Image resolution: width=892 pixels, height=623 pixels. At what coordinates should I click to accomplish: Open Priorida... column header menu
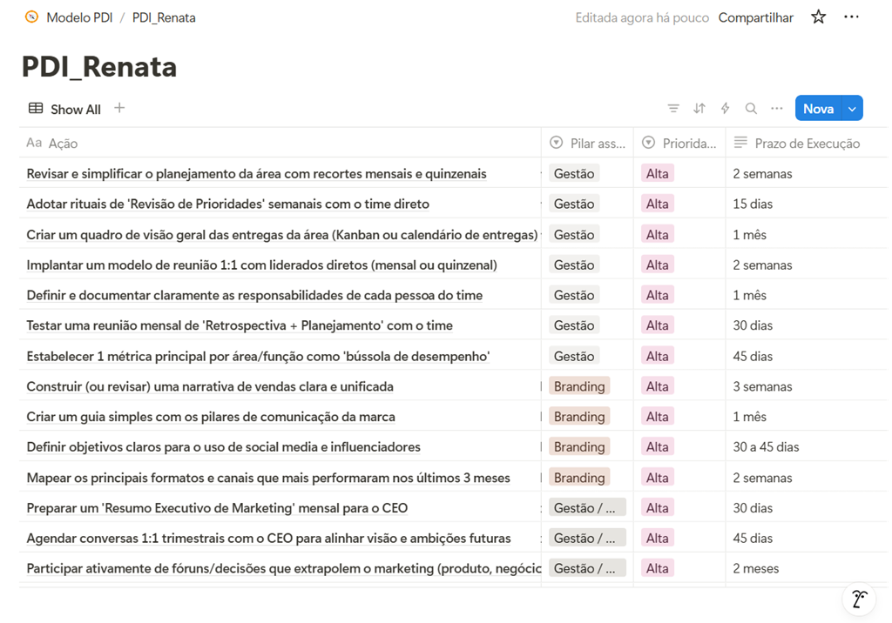coord(679,144)
